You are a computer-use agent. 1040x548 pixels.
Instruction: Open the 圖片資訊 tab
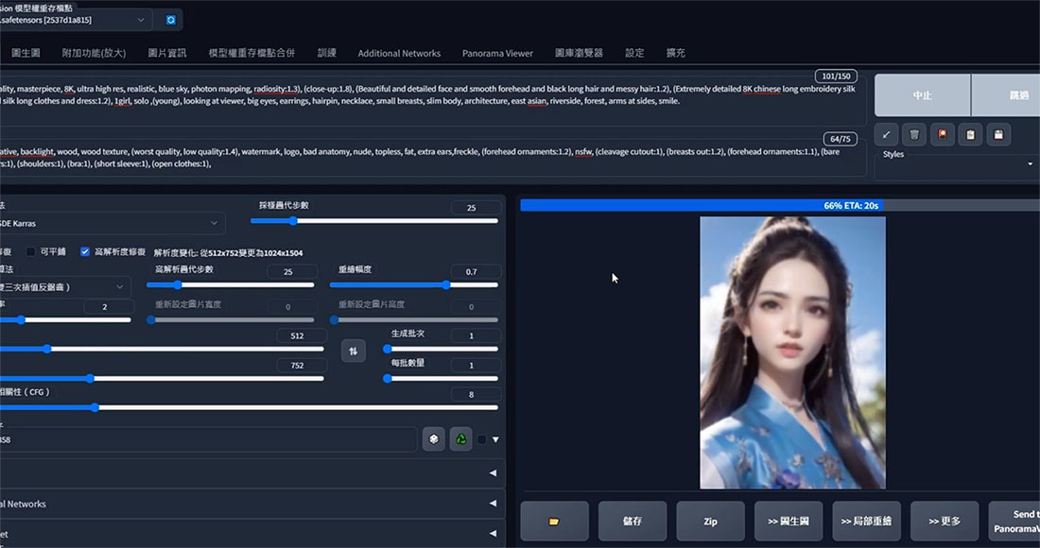point(167,53)
